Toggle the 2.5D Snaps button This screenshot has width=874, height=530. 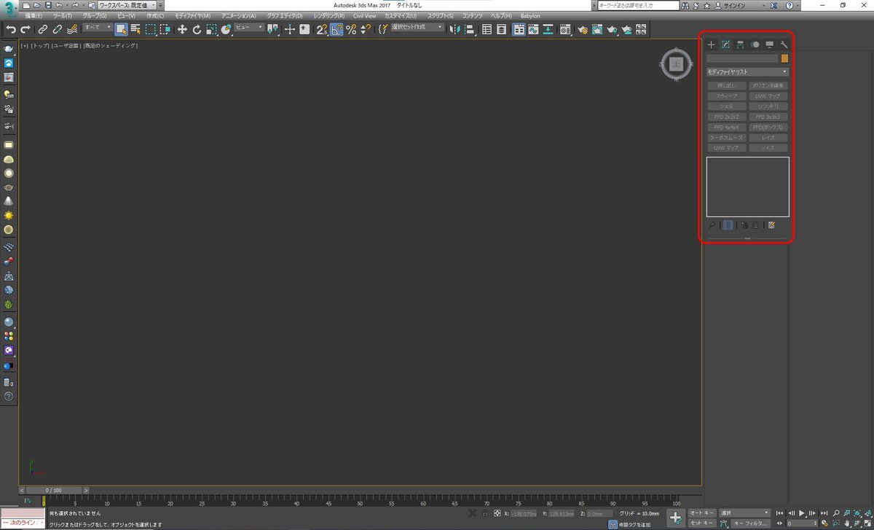pos(322,30)
